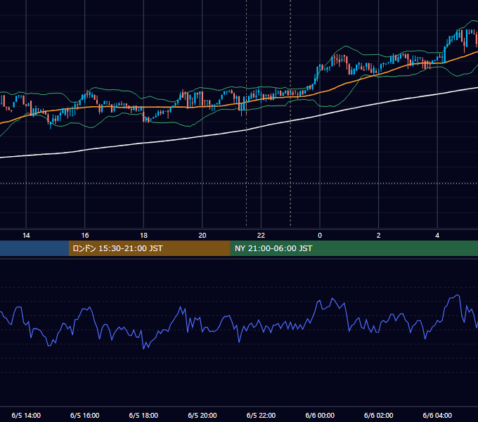Select the 18 hour axis label
The height and width of the screenshot is (422, 478).
(x=143, y=236)
